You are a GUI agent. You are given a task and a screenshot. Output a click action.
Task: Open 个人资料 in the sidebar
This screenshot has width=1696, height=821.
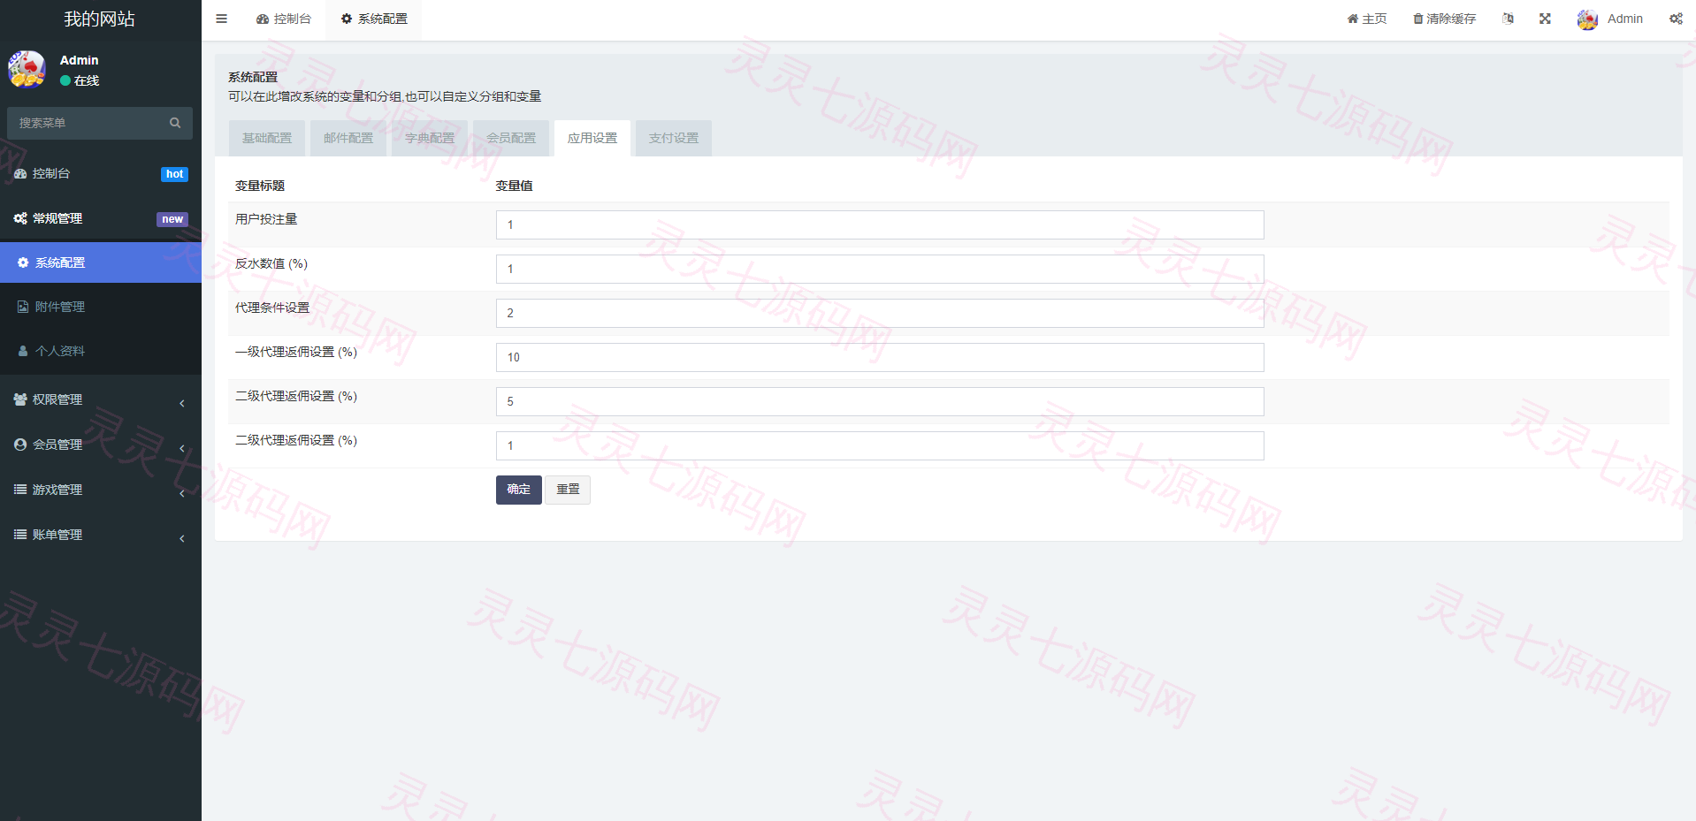coord(101,351)
